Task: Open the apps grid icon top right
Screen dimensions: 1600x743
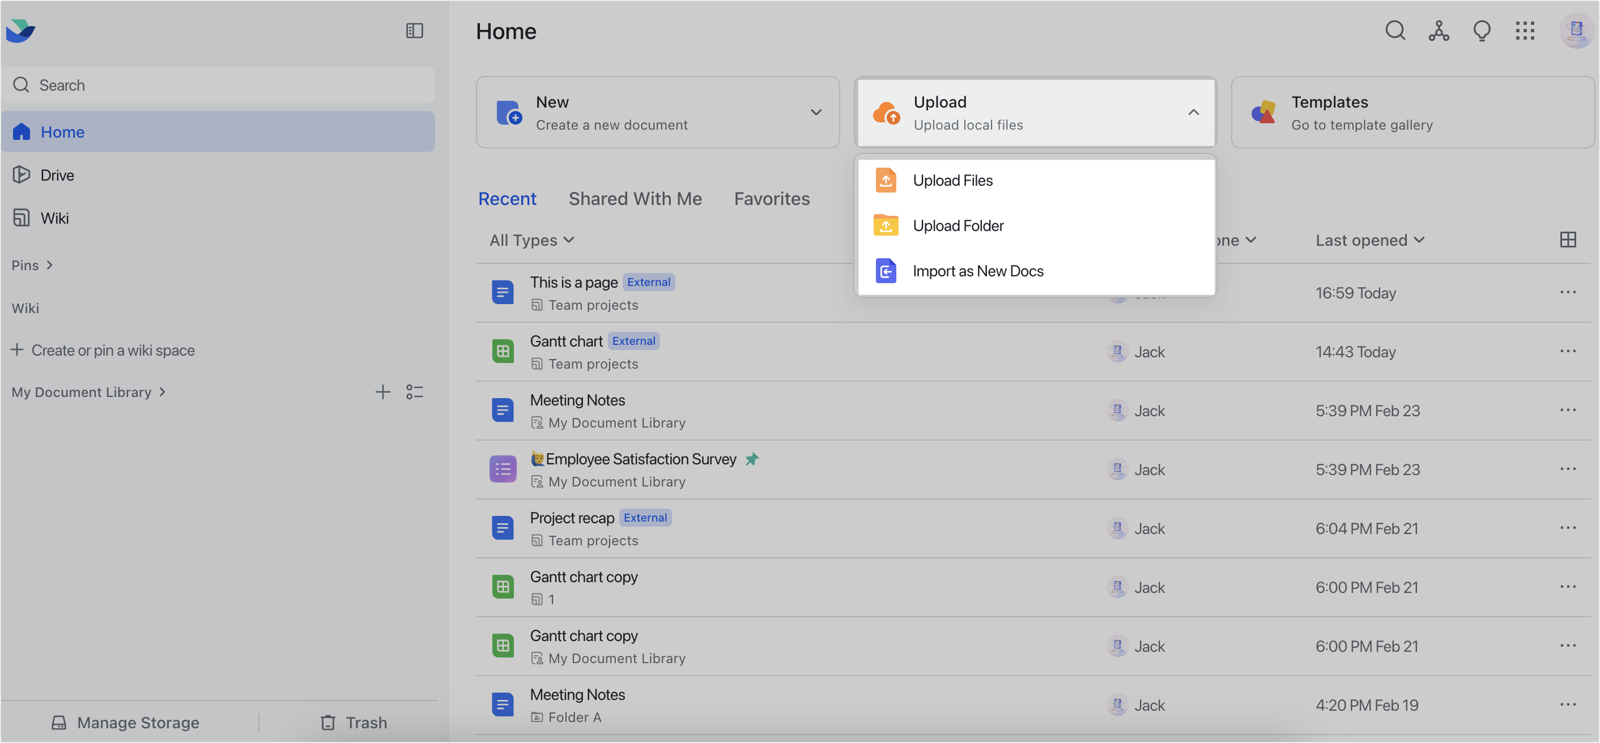Action: pyautogui.click(x=1525, y=31)
